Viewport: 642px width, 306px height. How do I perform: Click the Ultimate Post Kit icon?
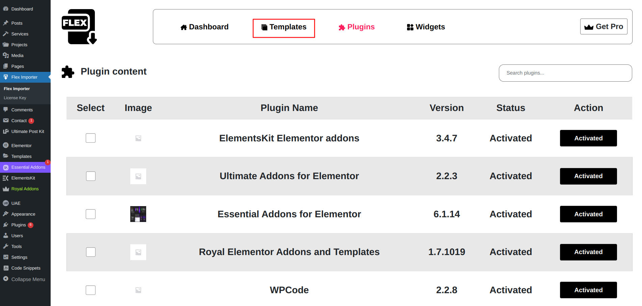(x=6, y=132)
